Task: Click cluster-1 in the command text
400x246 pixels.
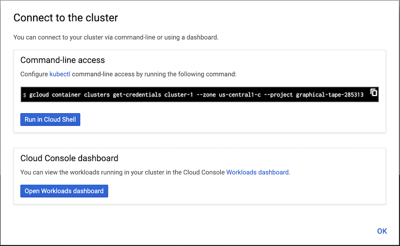Action: coord(179,95)
